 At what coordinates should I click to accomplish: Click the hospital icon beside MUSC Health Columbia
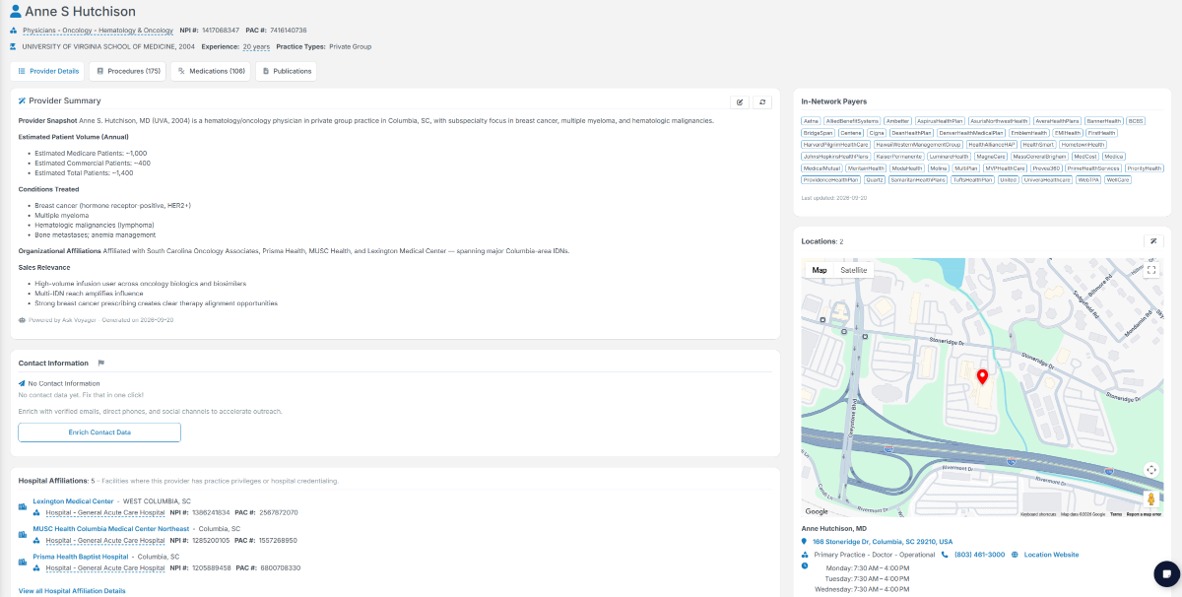23,535
